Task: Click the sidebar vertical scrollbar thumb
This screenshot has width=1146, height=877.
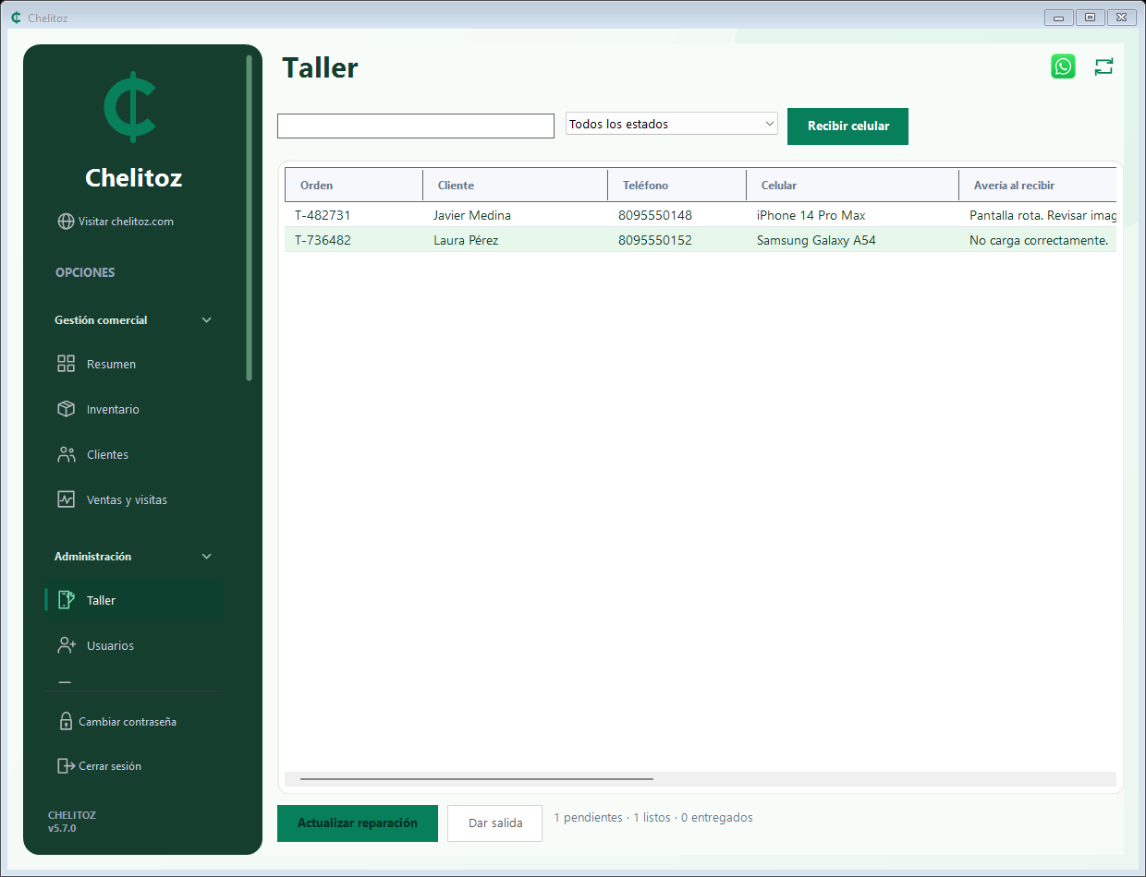Action: pos(249,218)
